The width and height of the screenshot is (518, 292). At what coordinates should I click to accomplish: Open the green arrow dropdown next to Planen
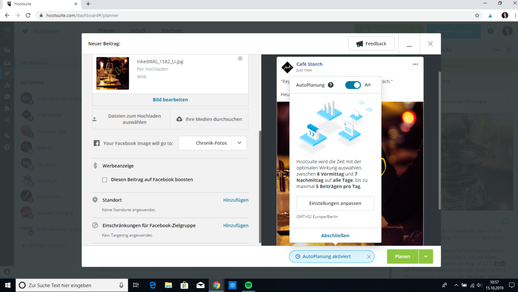pos(426,256)
